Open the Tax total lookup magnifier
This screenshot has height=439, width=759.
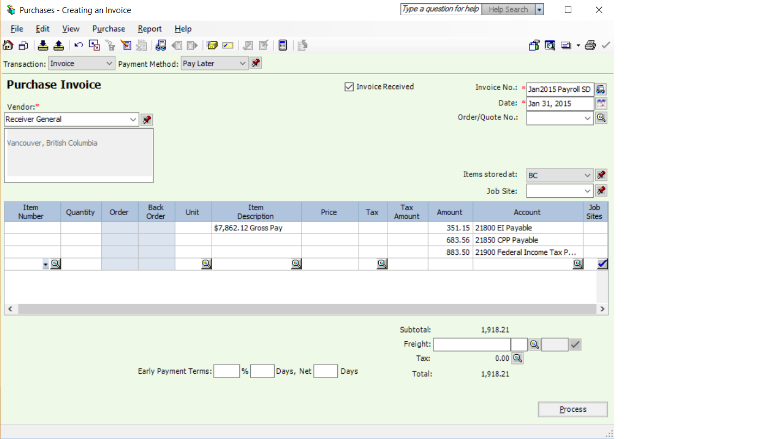(517, 359)
